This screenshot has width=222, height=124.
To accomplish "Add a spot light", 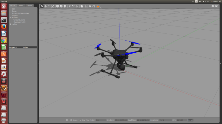I will coord(73,6).
